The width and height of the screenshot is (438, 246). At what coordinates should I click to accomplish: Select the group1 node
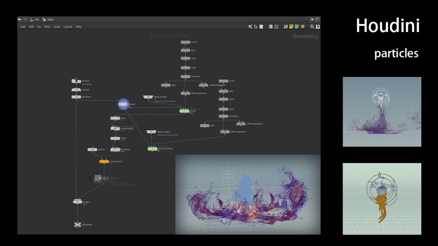[123, 104]
